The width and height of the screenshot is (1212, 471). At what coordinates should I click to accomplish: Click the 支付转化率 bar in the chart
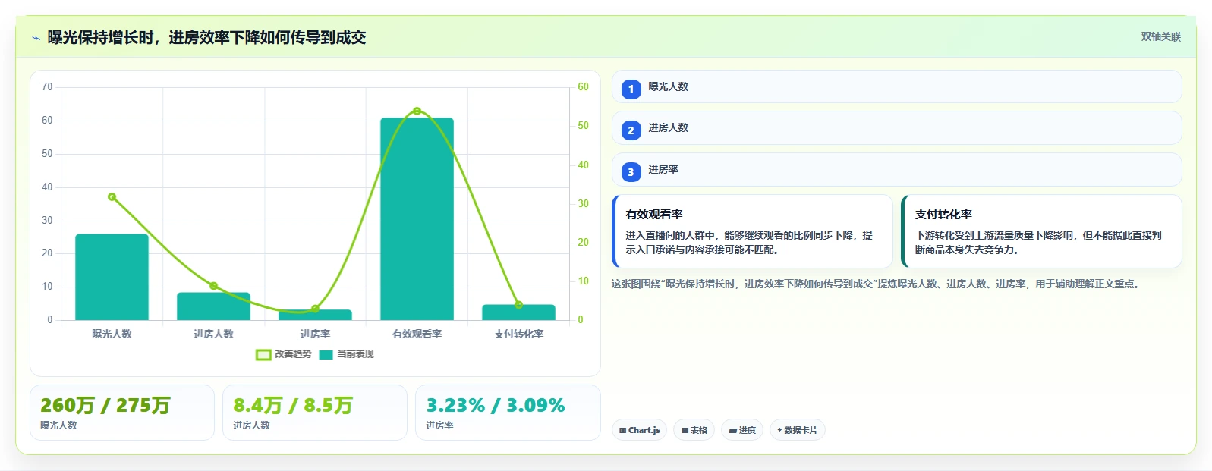click(518, 312)
